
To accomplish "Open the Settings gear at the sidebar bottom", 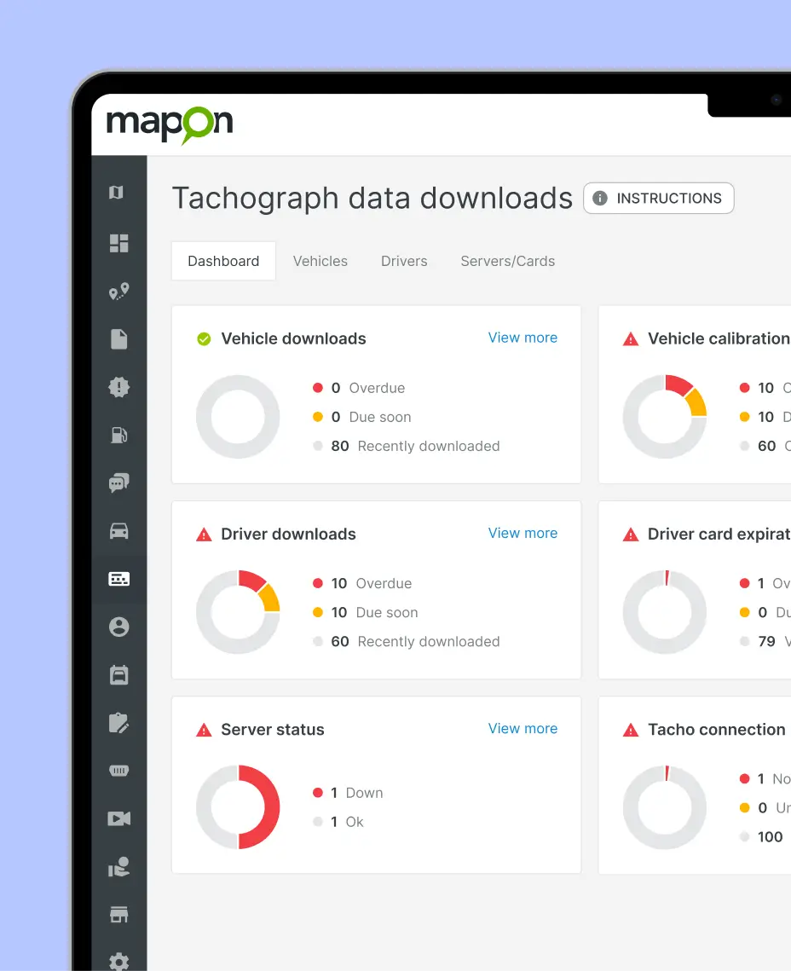I will (x=119, y=962).
